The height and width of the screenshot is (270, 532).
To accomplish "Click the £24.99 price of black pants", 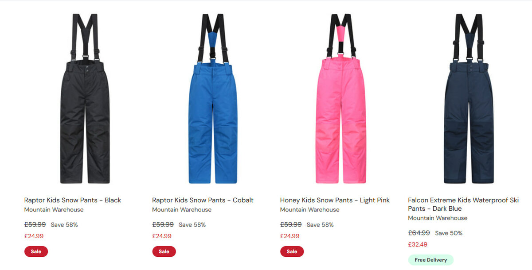I will tap(34, 236).
